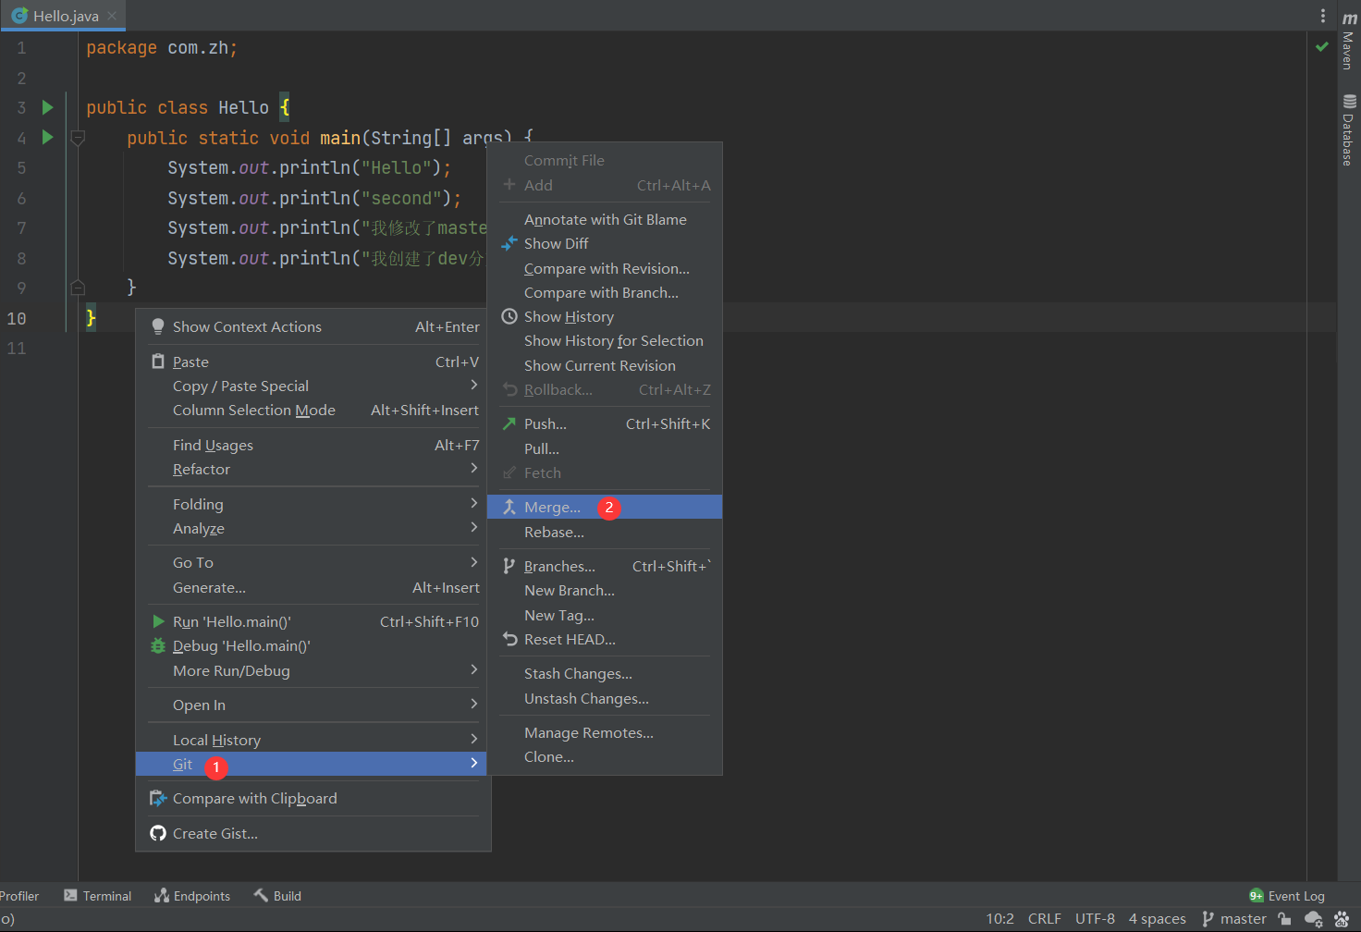Debug 'Hello.main()' from the context menu
Viewport: 1361px width, 932px height.
[x=313, y=645]
